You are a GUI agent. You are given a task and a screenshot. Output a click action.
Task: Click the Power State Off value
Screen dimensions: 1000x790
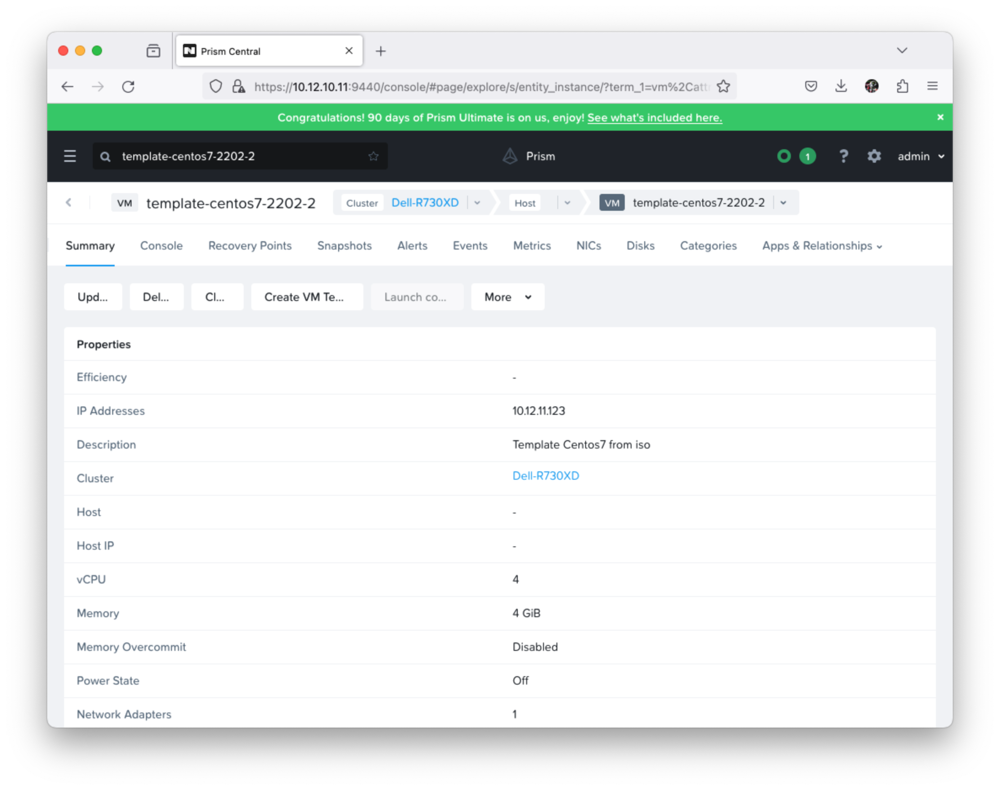pos(520,681)
